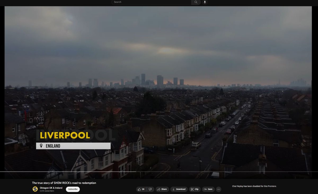Click the search magnifier button
This screenshot has width=318, height=194.
(196, 2)
